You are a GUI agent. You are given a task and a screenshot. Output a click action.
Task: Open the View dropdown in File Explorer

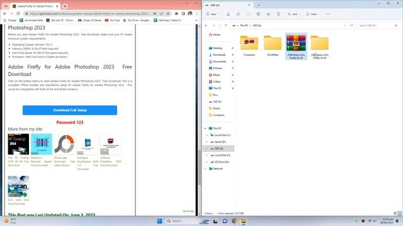(x=312, y=14)
